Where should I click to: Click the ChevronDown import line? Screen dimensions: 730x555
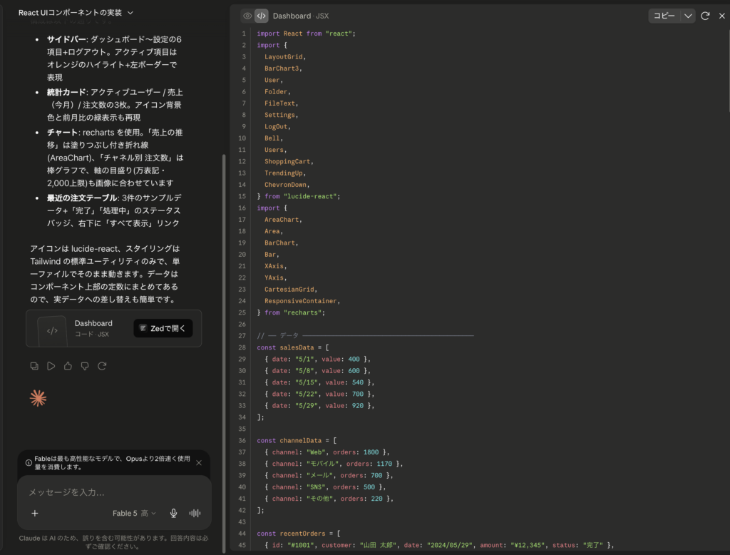(x=287, y=185)
